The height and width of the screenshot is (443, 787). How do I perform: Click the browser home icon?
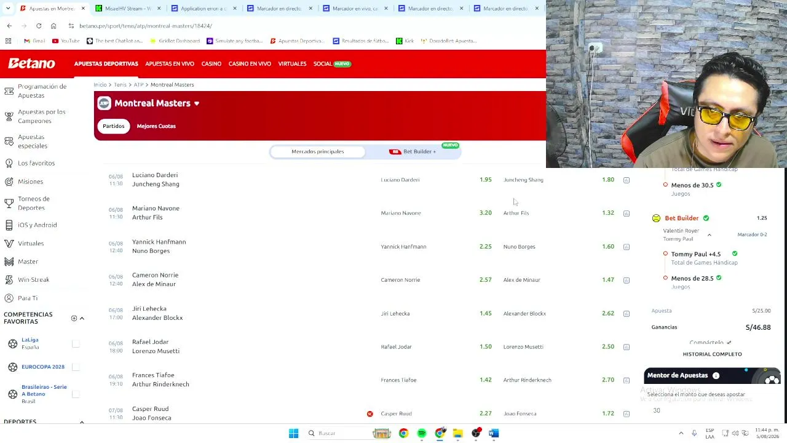click(x=53, y=26)
